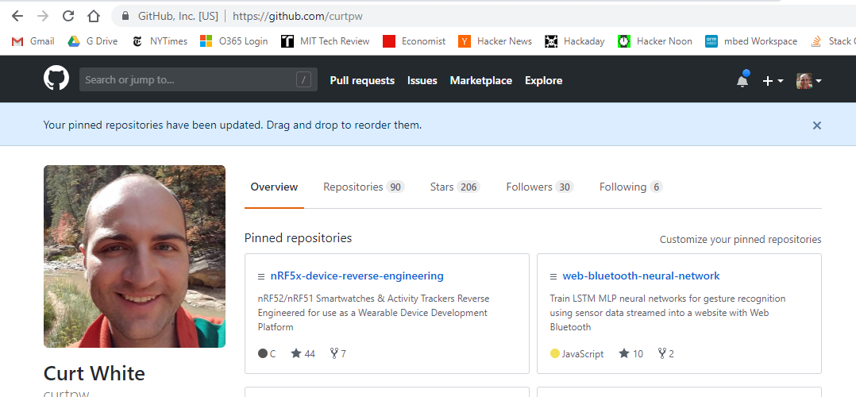Open the notifications bell icon
This screenshot has height=397, width=856.
pos(742,79)
